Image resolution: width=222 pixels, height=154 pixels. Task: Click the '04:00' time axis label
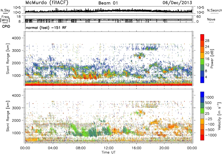point(53,148)
